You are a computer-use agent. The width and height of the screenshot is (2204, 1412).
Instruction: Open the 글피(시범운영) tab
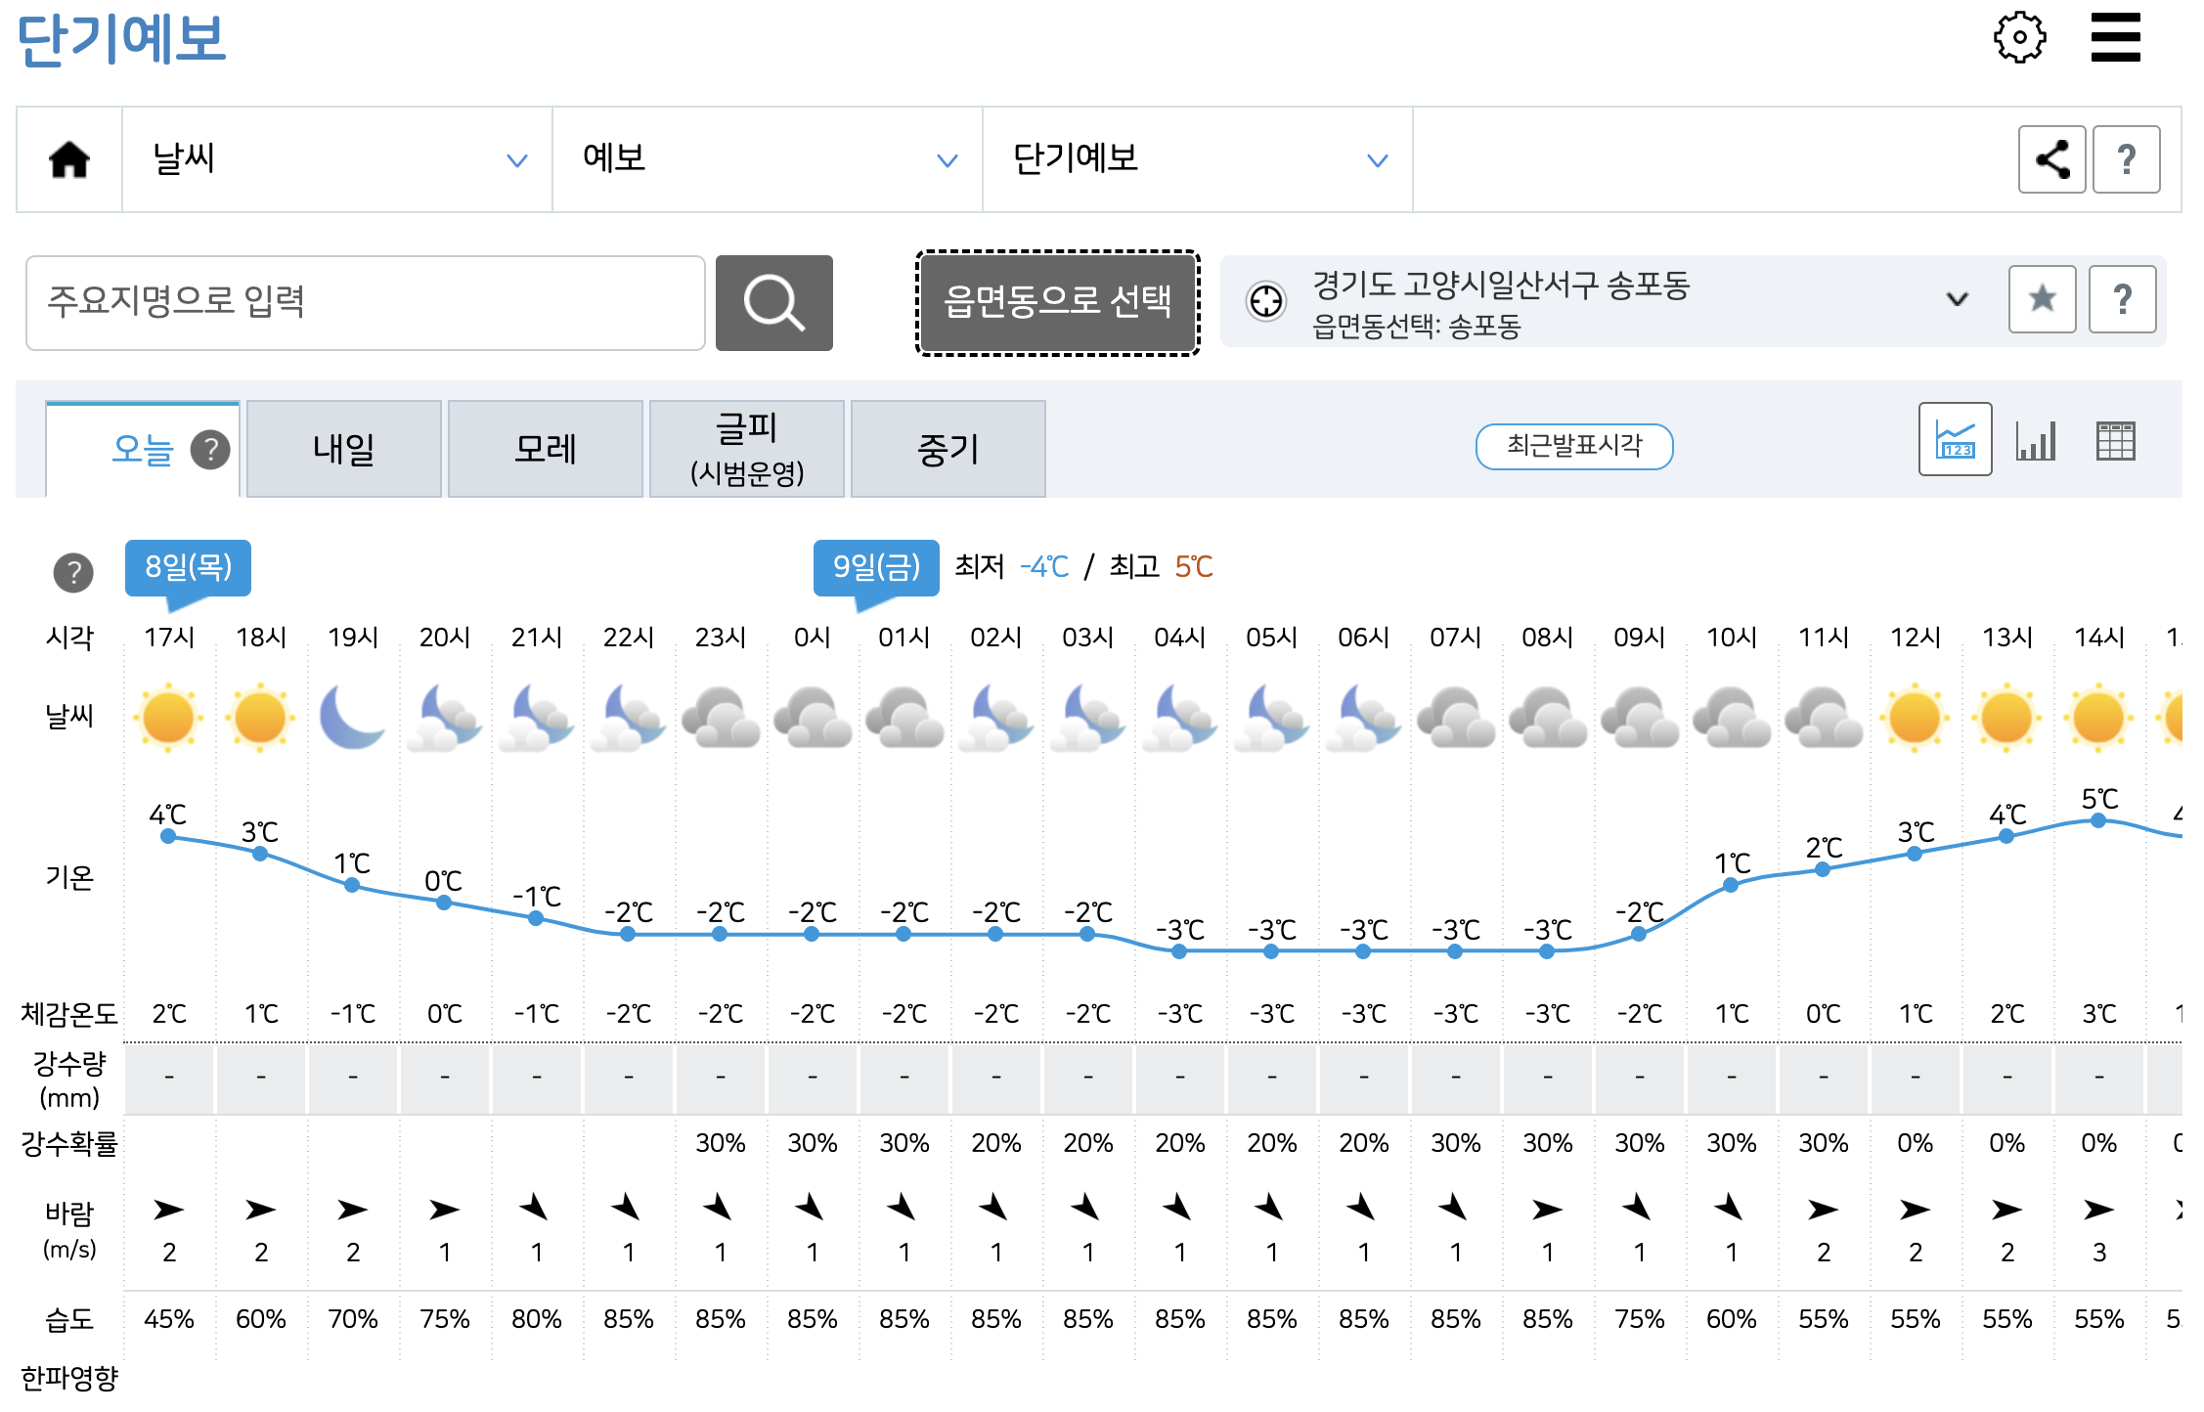[746, 448]
